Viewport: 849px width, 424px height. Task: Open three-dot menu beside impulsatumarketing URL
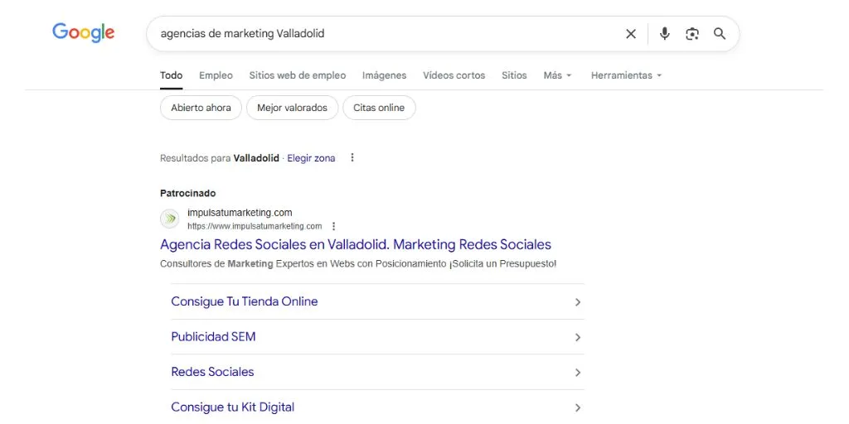[x=333, y=226]
